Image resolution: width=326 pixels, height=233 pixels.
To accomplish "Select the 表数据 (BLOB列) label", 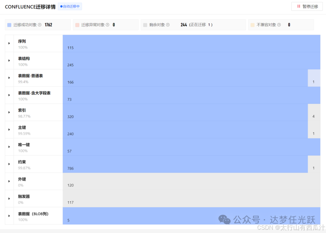I will (33, 214).
